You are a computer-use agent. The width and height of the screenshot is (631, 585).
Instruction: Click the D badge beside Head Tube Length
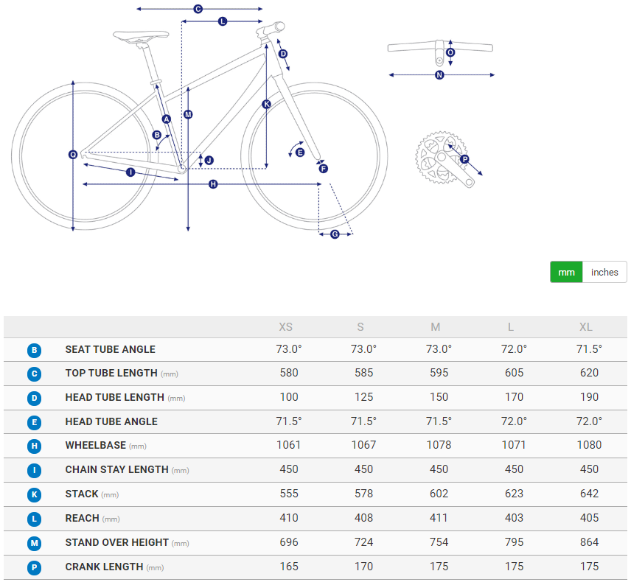35,398
